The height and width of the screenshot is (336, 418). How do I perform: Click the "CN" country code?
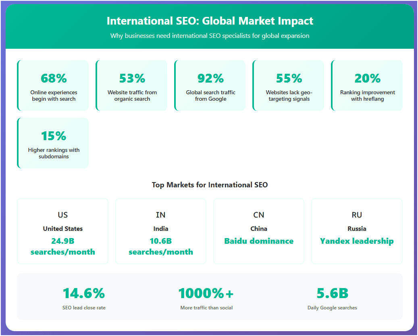pos(259,215)
